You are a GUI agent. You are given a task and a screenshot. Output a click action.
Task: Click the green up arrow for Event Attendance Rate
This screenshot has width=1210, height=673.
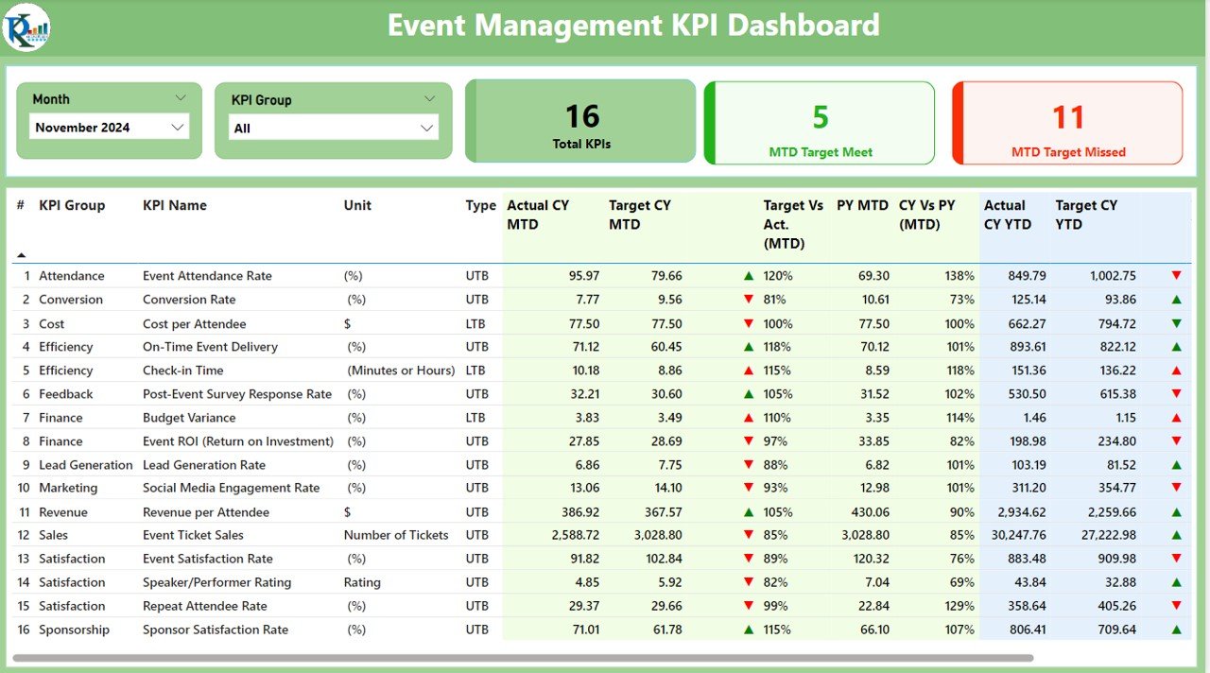pos(749,276)
